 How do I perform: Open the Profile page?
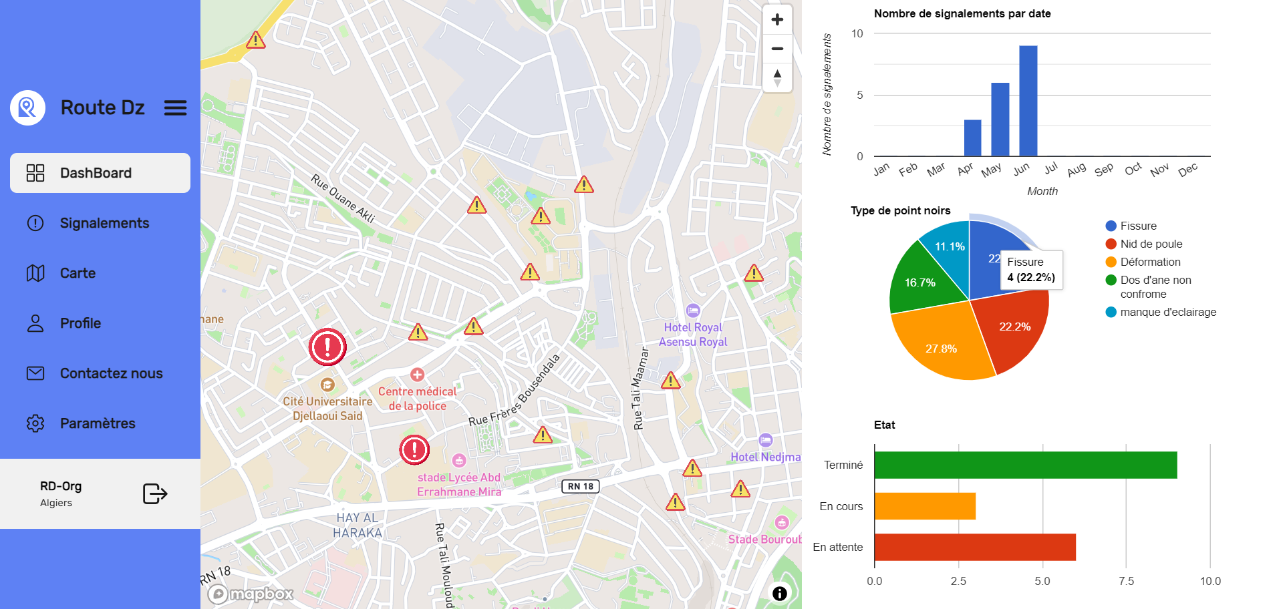(80, 323)
